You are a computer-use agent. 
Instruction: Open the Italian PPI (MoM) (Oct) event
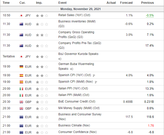[74, 95]
